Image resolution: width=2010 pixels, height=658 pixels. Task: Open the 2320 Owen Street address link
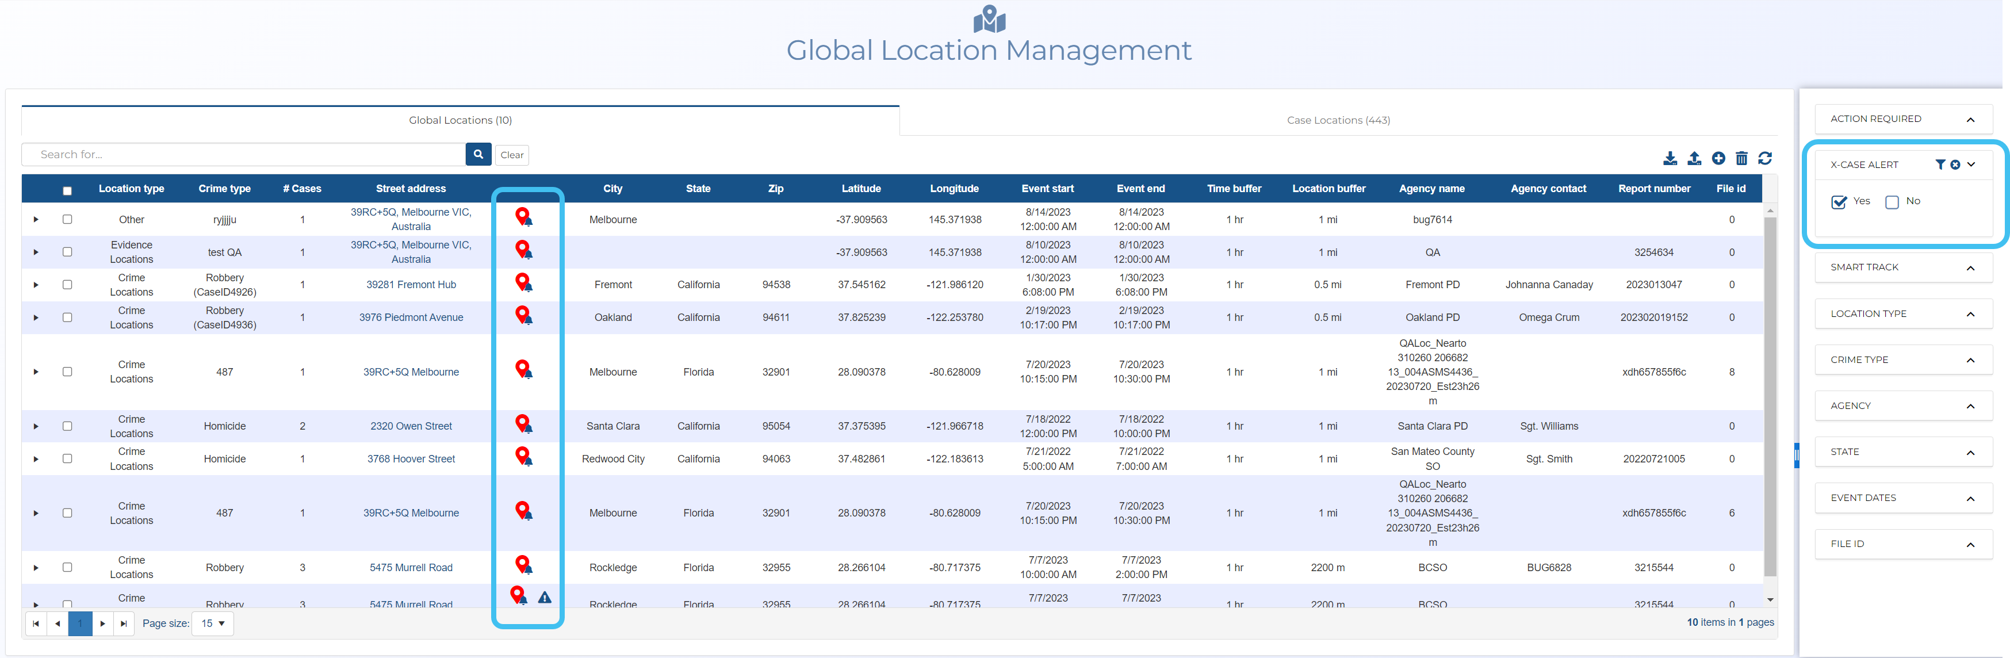[x=411, y=426]
